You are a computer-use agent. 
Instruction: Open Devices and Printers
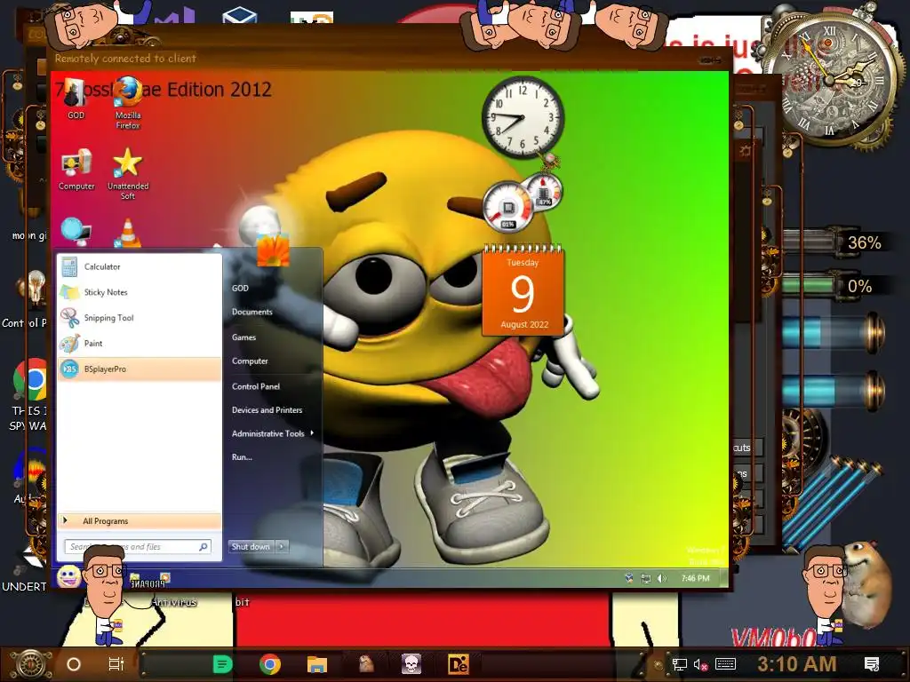click(267, 410)
